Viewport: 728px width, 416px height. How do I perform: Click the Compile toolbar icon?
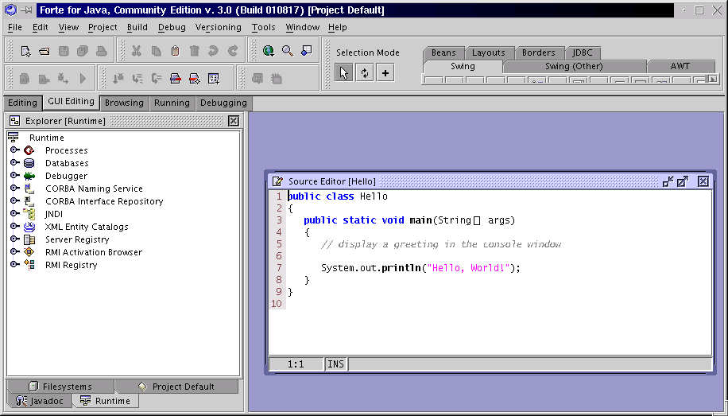[25, 79]
